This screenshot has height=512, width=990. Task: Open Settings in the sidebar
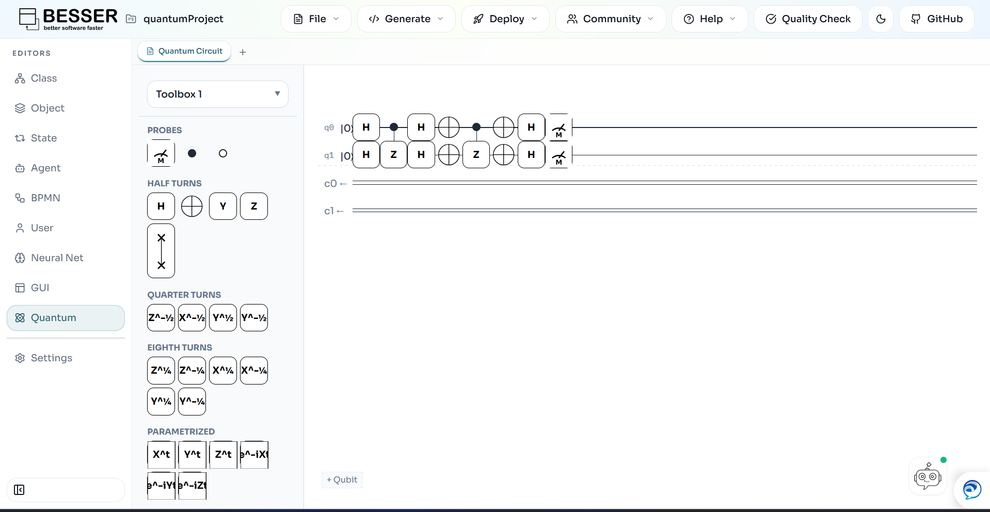pyautogui.click(x=66, y=358)
